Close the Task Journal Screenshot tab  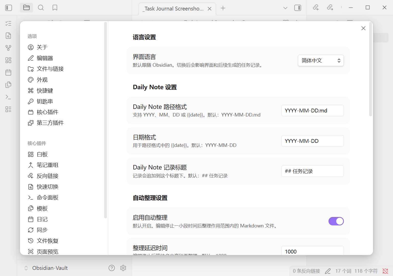(x=210, y=9)
